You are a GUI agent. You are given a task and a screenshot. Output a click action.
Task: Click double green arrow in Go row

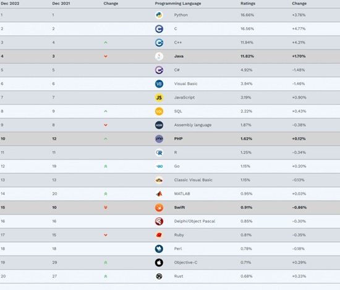106,166
